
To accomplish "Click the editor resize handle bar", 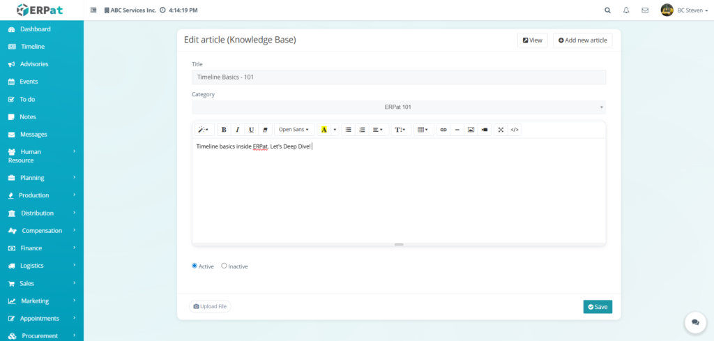I will coord(399,245).
